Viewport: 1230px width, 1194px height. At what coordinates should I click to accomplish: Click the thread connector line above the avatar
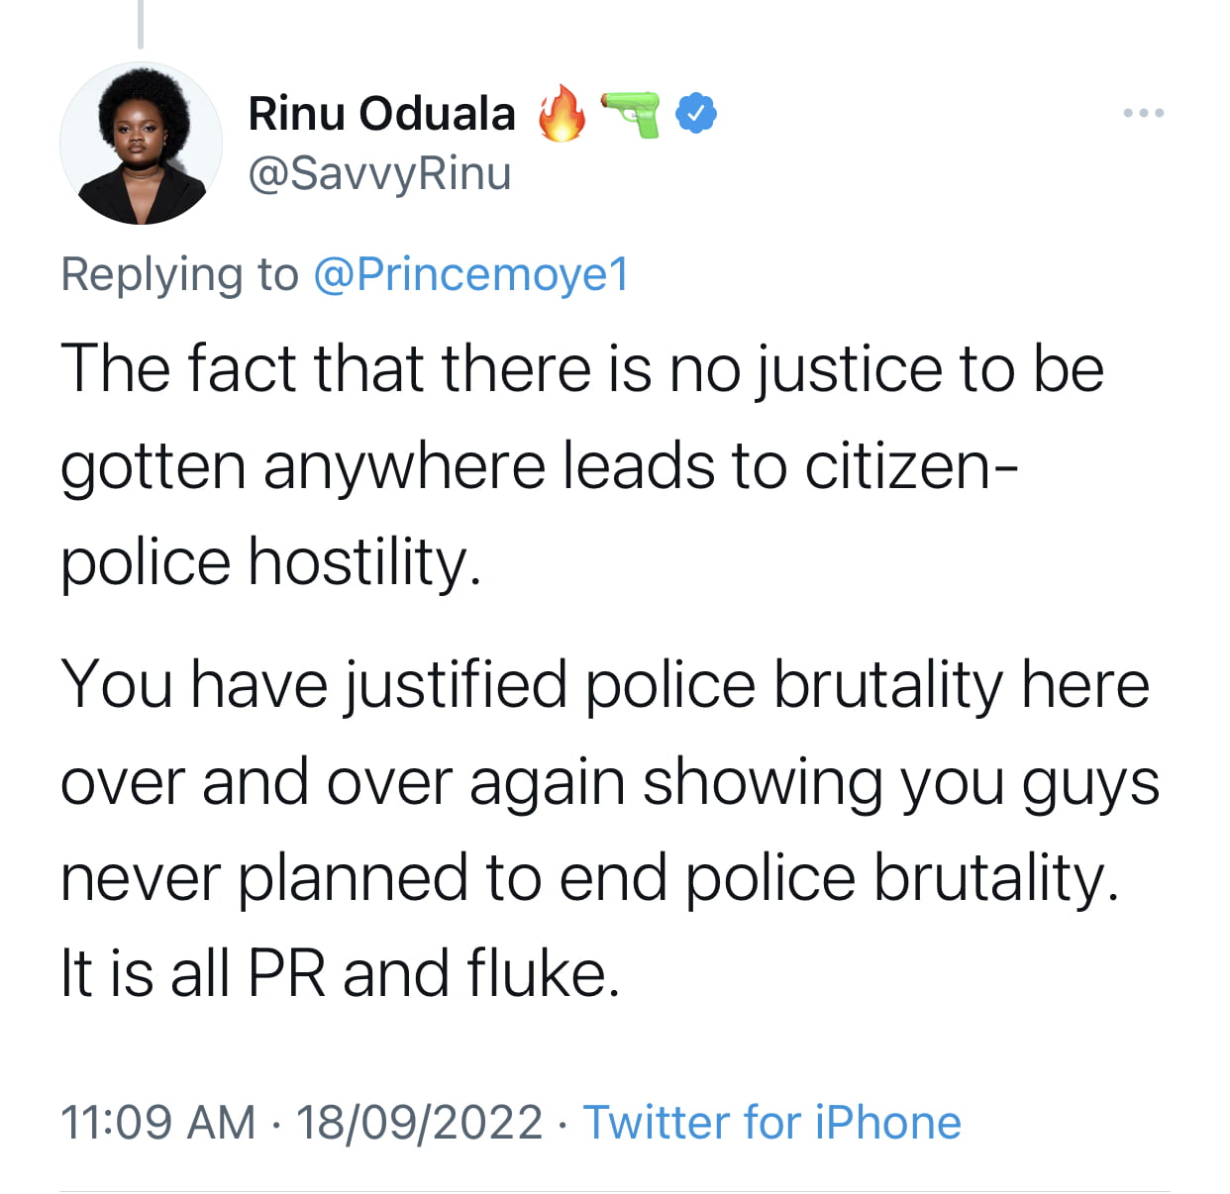(141, 24)
